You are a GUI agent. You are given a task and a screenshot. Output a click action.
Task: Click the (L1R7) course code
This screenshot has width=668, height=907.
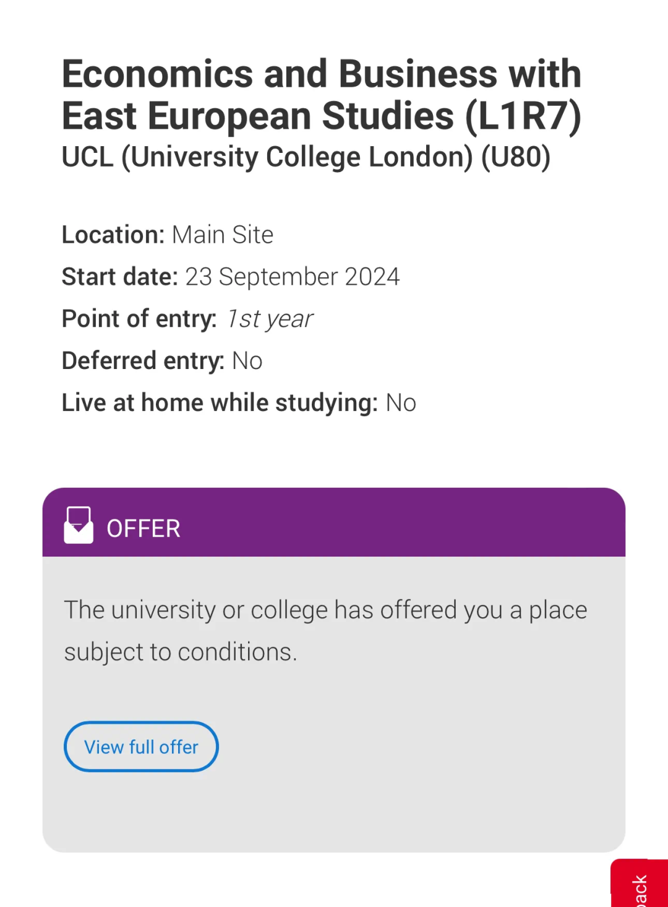coord(523,116)
